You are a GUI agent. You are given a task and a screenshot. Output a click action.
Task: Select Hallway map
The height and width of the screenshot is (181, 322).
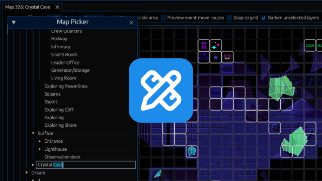[59, 39]
